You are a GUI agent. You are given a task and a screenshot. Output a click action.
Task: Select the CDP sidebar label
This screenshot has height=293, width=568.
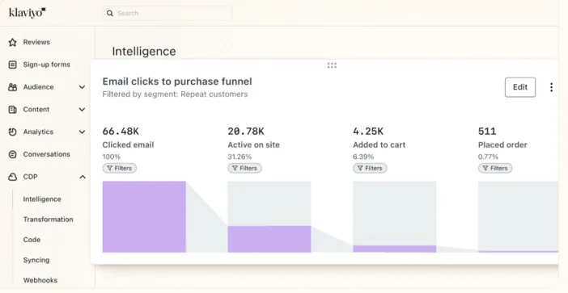point(31,177)
